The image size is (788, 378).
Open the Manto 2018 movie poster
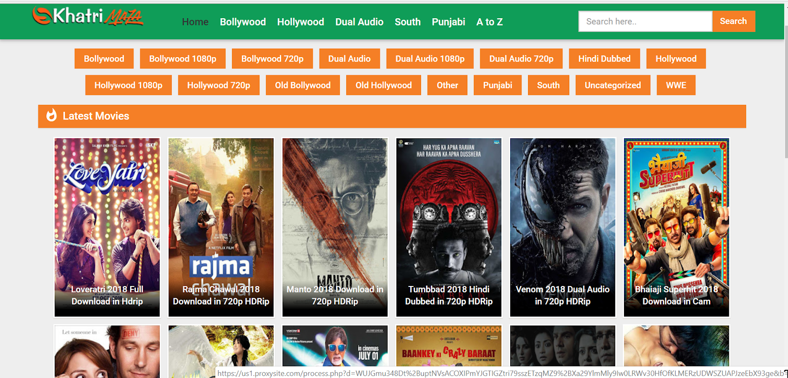(x=335, y=227)
